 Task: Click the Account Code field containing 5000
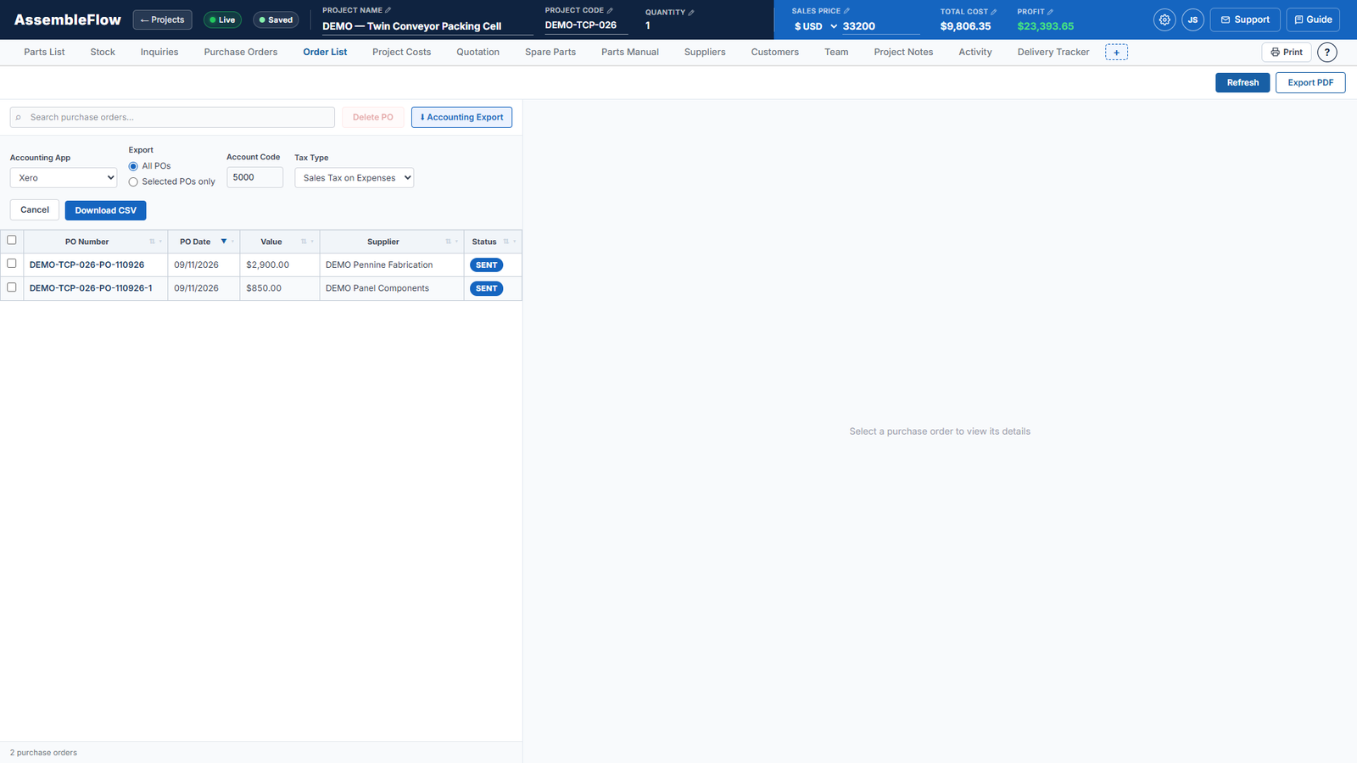254,177
